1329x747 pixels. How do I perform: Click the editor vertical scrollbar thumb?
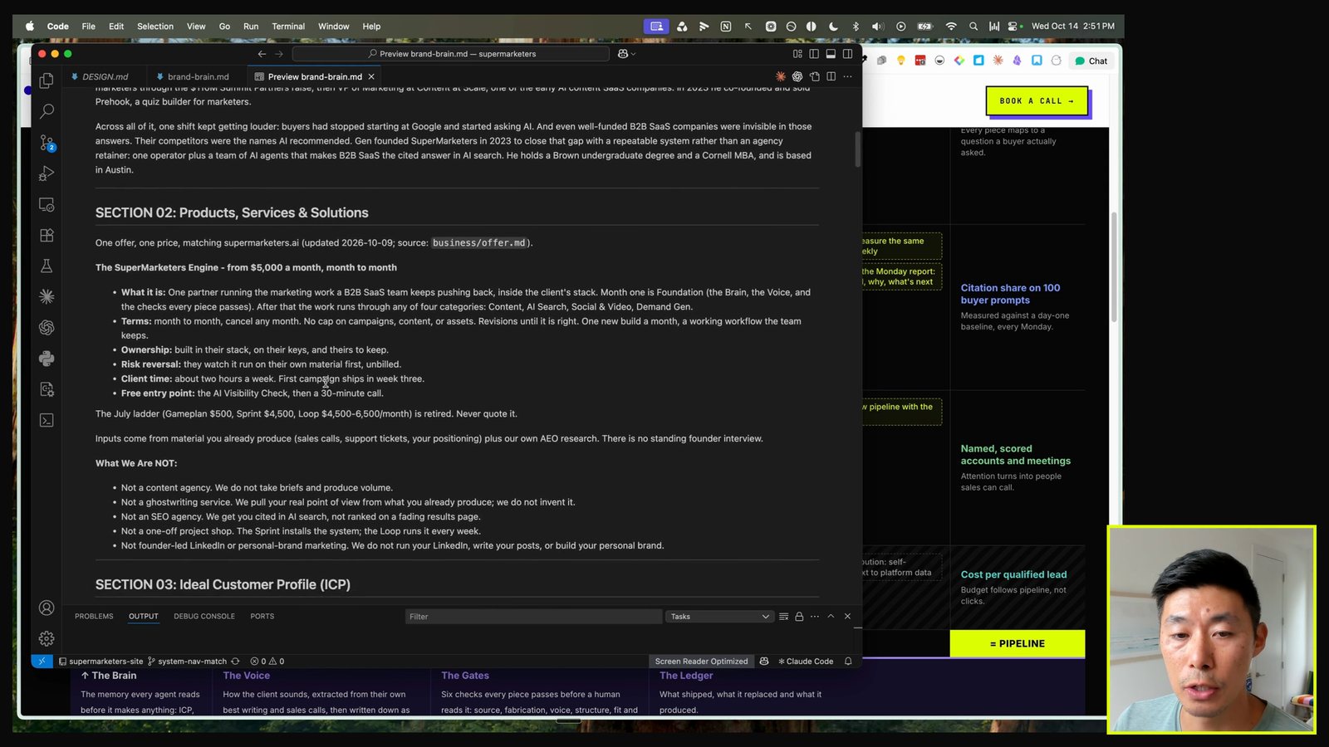(858, 149)
